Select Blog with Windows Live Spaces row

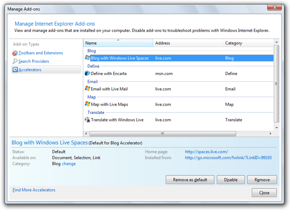[179, 58]
